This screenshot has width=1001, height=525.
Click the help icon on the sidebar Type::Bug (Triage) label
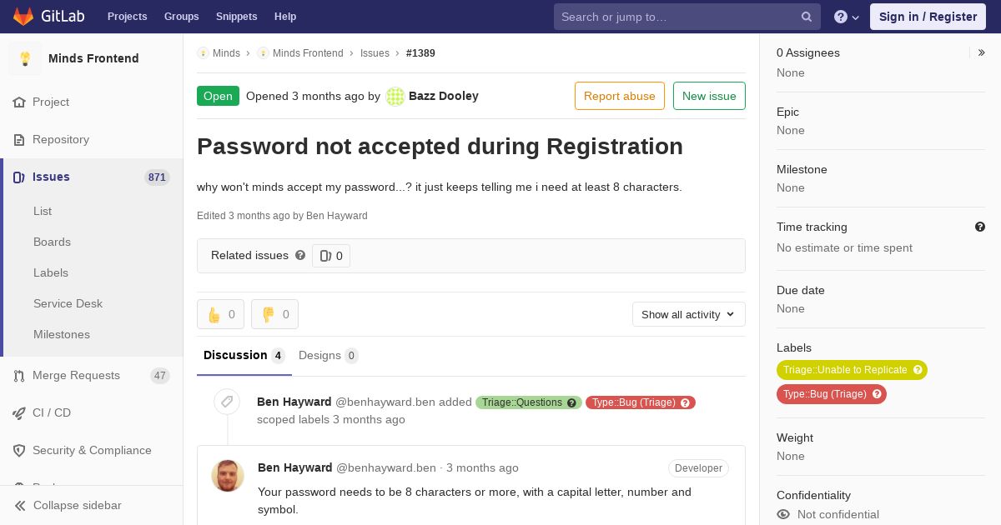pos(877,394)
